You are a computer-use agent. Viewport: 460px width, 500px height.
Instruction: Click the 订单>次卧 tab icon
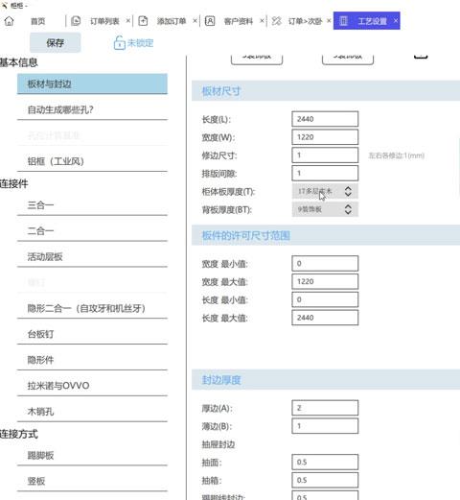(276, 21)
